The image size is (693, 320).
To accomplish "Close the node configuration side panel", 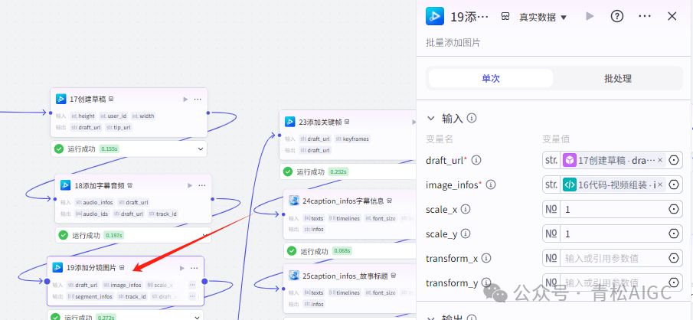I will 672,16.
